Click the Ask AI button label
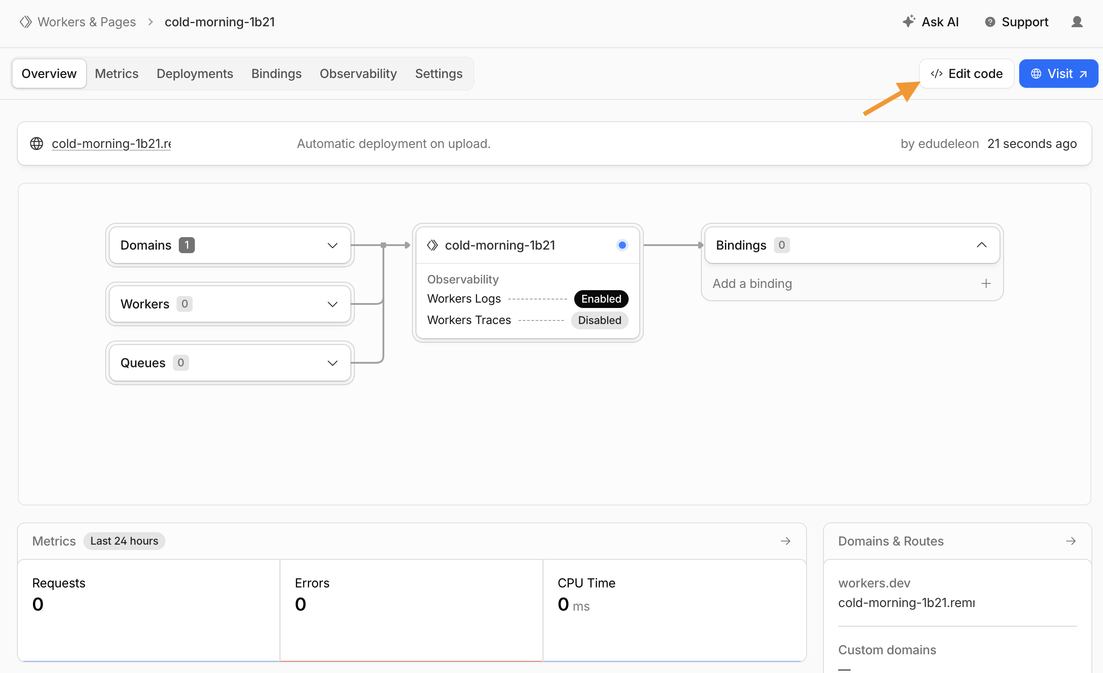This screenshot has height=673, width=1103. (940, 22)
